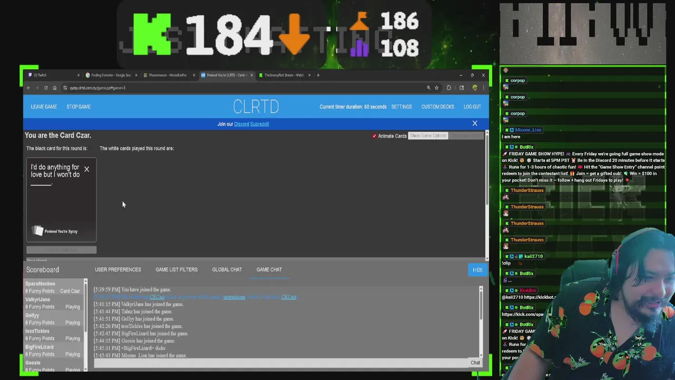Select the Game Chat tab
The width and height of the screenshot is (675, 380).
269,270
